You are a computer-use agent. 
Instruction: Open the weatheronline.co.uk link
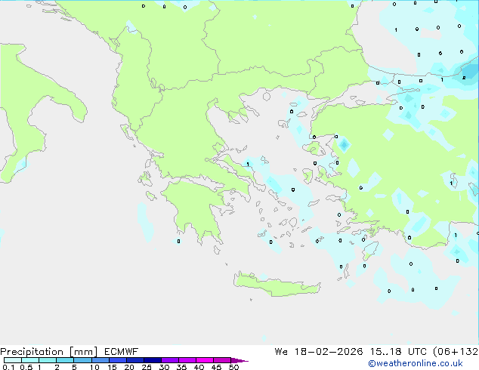point(416,363)
